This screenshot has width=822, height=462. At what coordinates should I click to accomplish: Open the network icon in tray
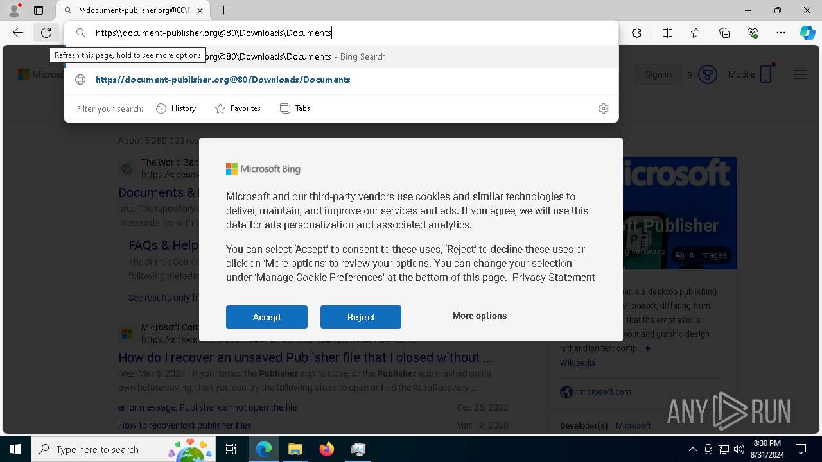(x=724, y=449)
